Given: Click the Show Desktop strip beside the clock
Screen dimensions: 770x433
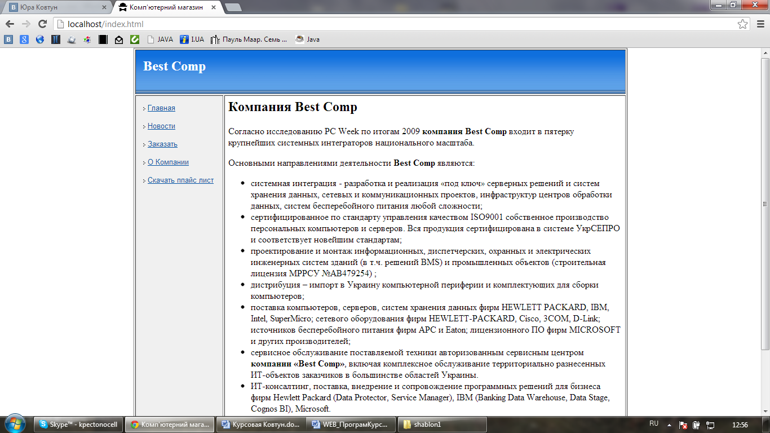Looking at the screenshot, I should pos(765,425).
